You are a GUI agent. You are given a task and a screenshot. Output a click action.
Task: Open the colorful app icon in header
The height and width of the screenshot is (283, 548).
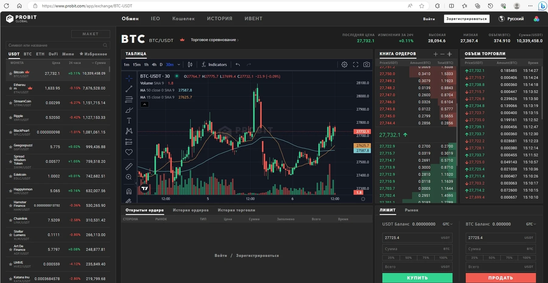pyautogui.click(x=536, y=19)
